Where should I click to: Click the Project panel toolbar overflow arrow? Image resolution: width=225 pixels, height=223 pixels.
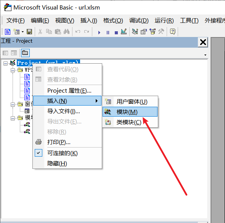[205, 55]
